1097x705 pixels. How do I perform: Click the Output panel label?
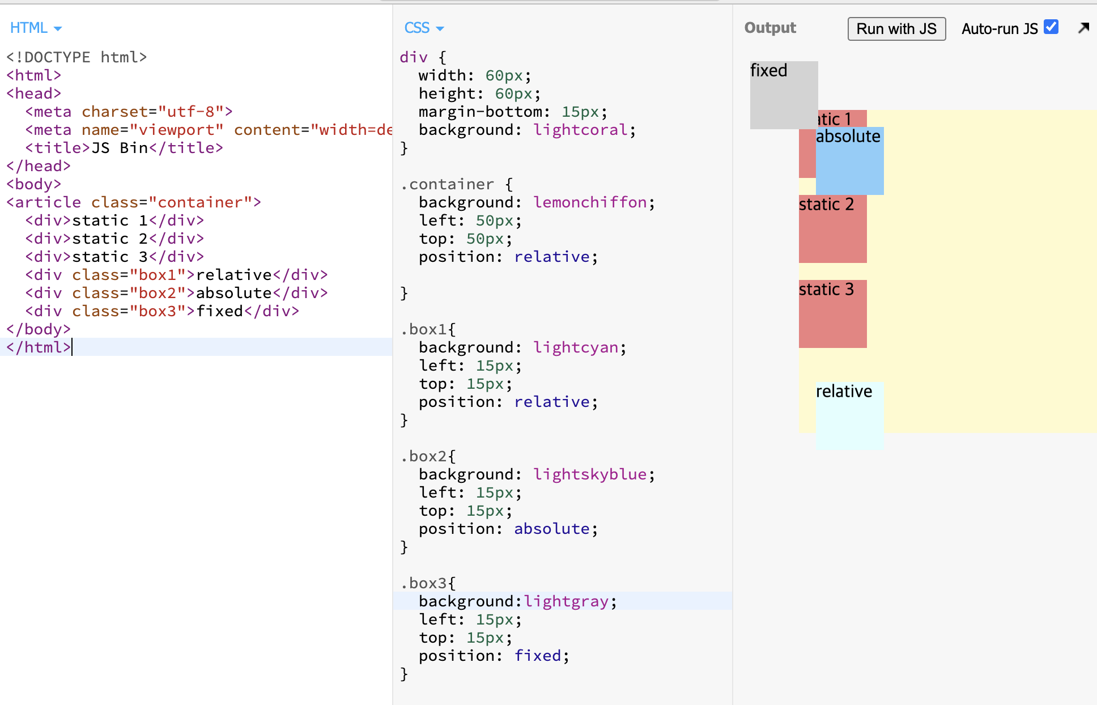coord(769,28)
